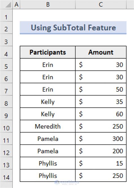Select row 1 header
The height and width of the screenshot is (188, 134).
point(6,16)
